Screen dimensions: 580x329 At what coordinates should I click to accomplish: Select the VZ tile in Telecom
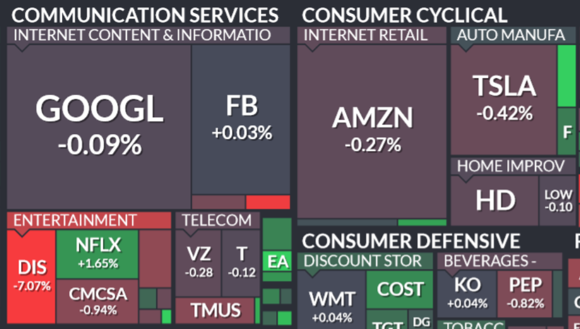(x=199, y=262)
